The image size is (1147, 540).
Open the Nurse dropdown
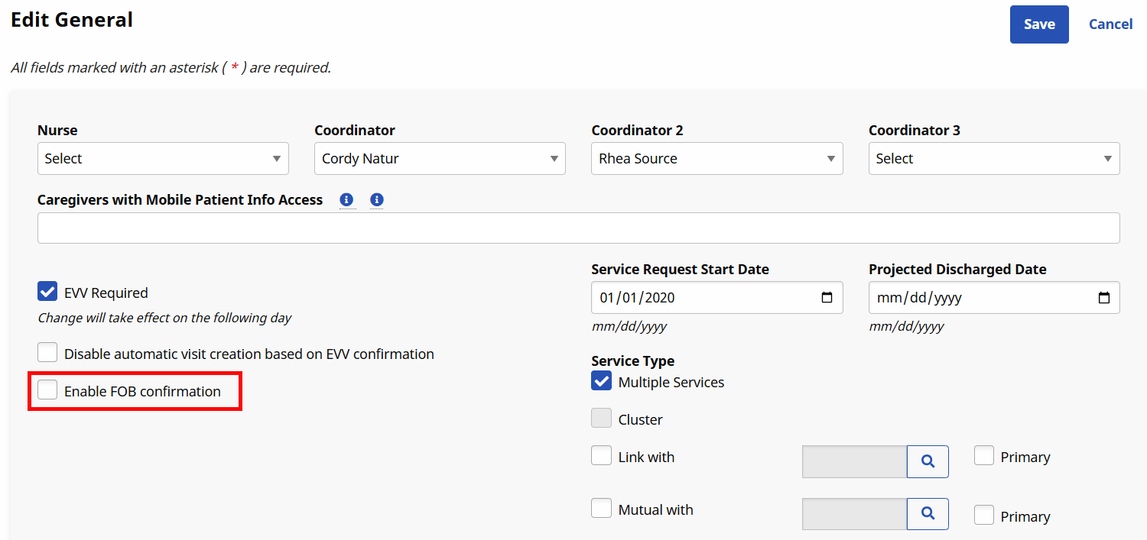(162, 158)
